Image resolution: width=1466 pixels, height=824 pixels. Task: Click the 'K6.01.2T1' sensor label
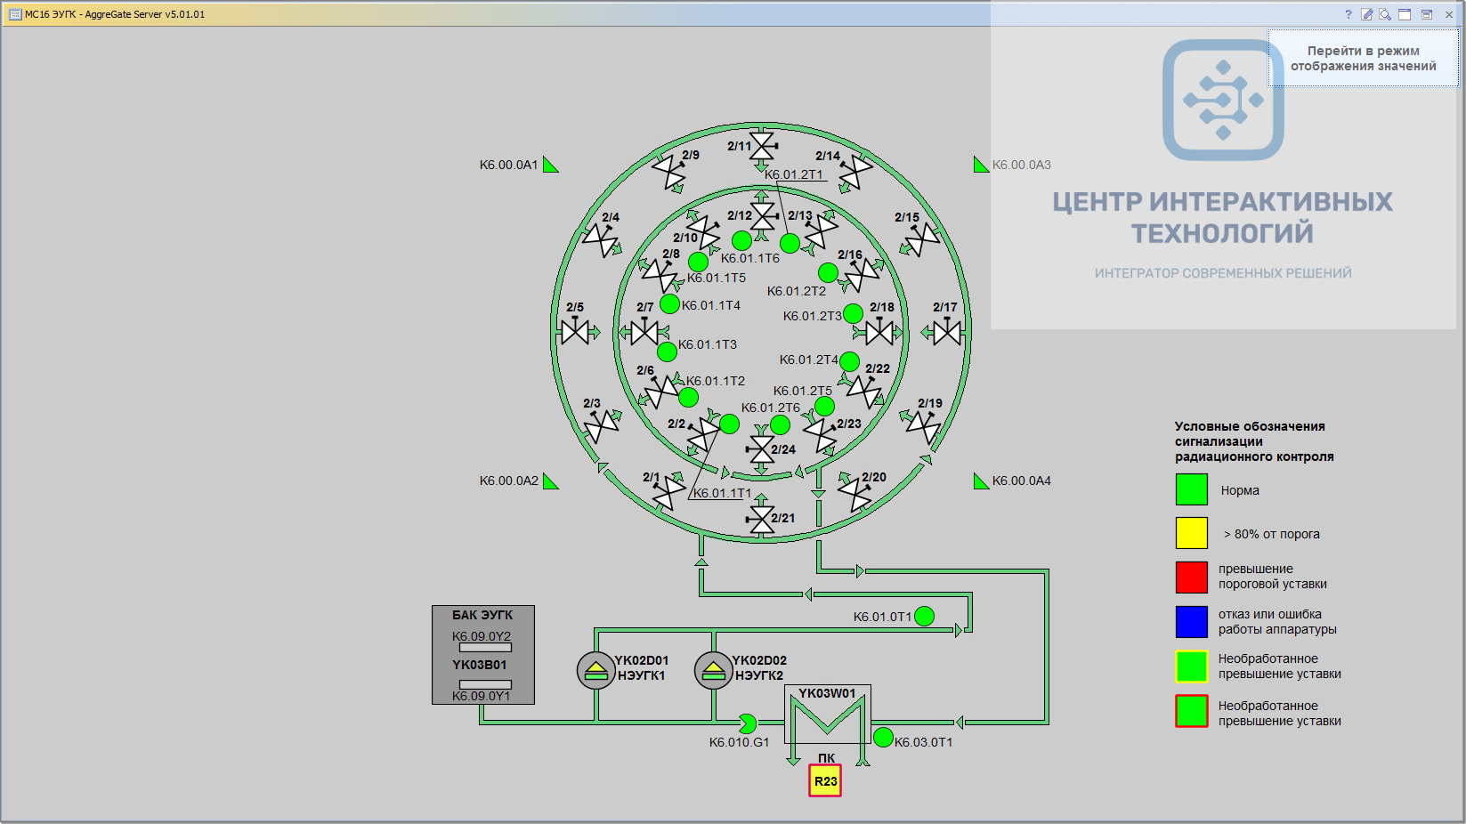[794, 174]
